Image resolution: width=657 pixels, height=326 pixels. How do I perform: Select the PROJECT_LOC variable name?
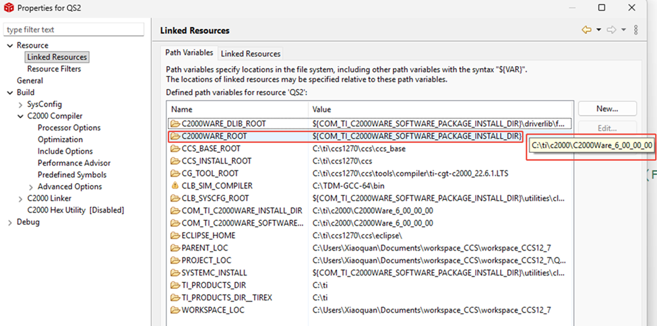click(x=206, y=260)
